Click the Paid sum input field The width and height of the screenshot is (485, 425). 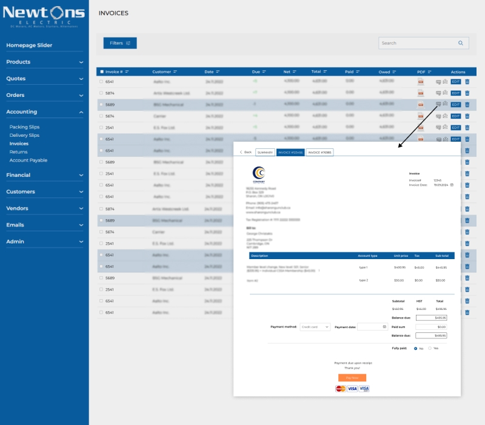432,326
